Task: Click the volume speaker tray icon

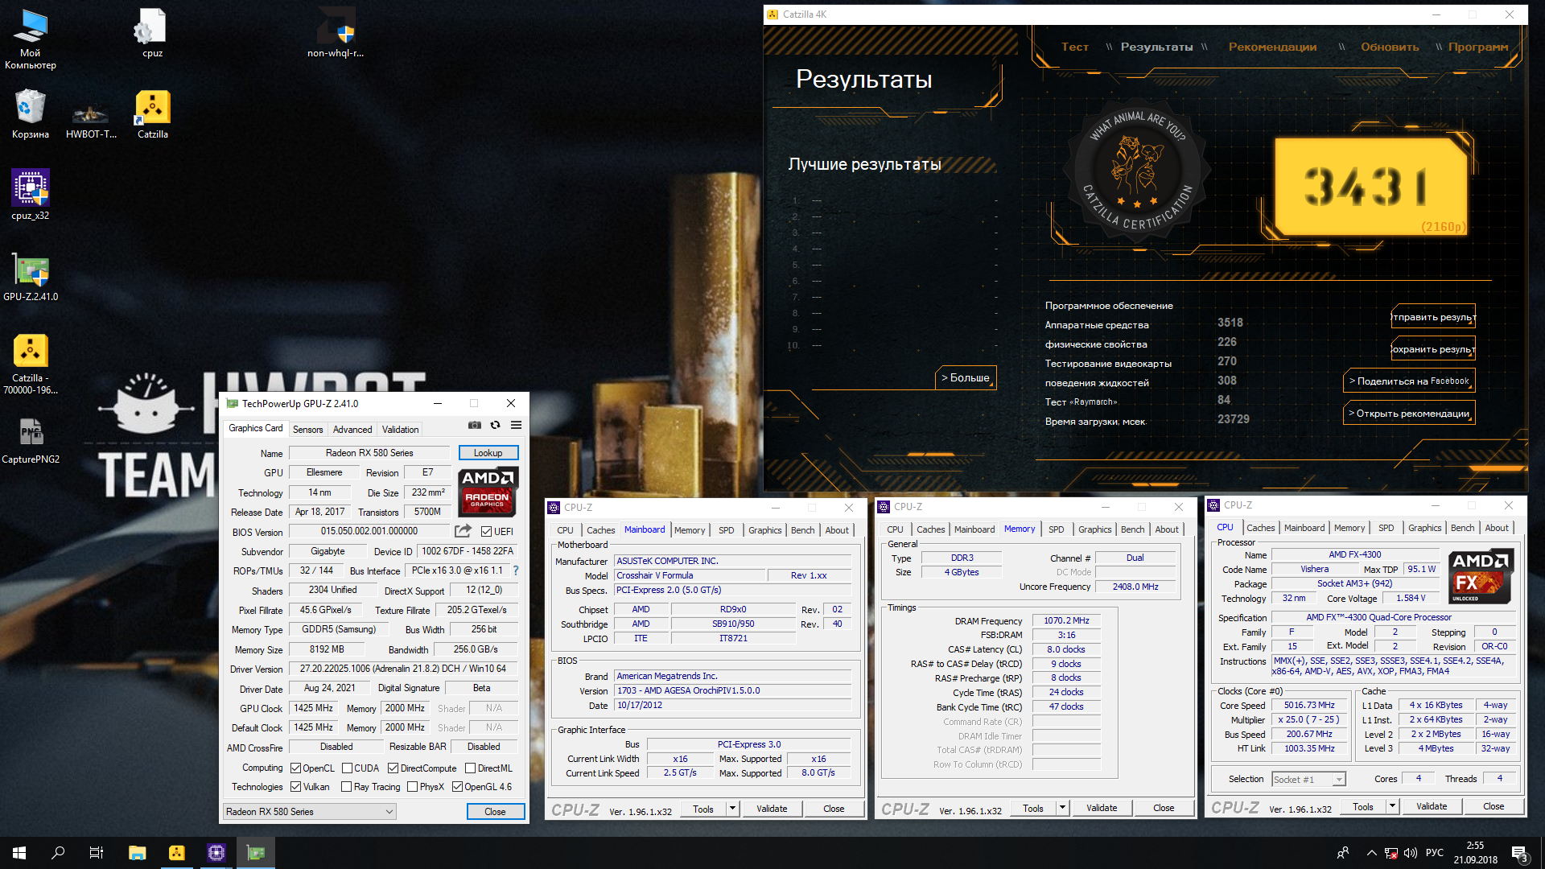Action: click(x=1410, y=853)
